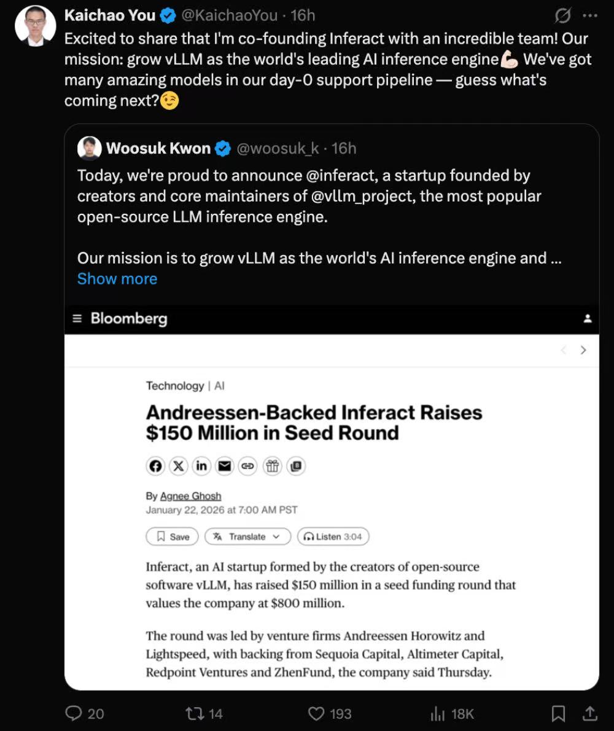Click the Bloomberg account profile icon
Viewport: 614px width, 731px height.
tap(588, 318)
